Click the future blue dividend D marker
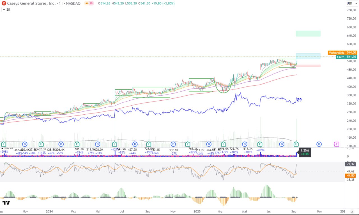Screen dimensions: 359x215 pyautogui.click(x=319, y=144)
